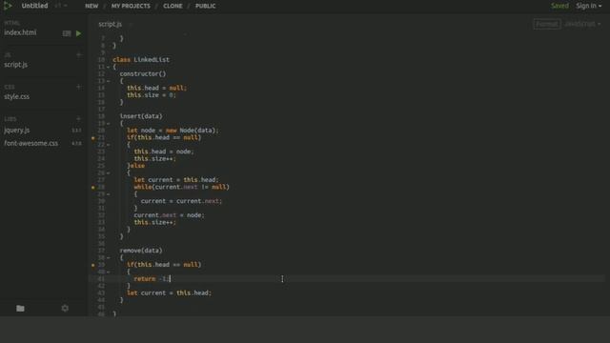
Task: Click line number 17 in the gutter
Action: pos(101,110)
